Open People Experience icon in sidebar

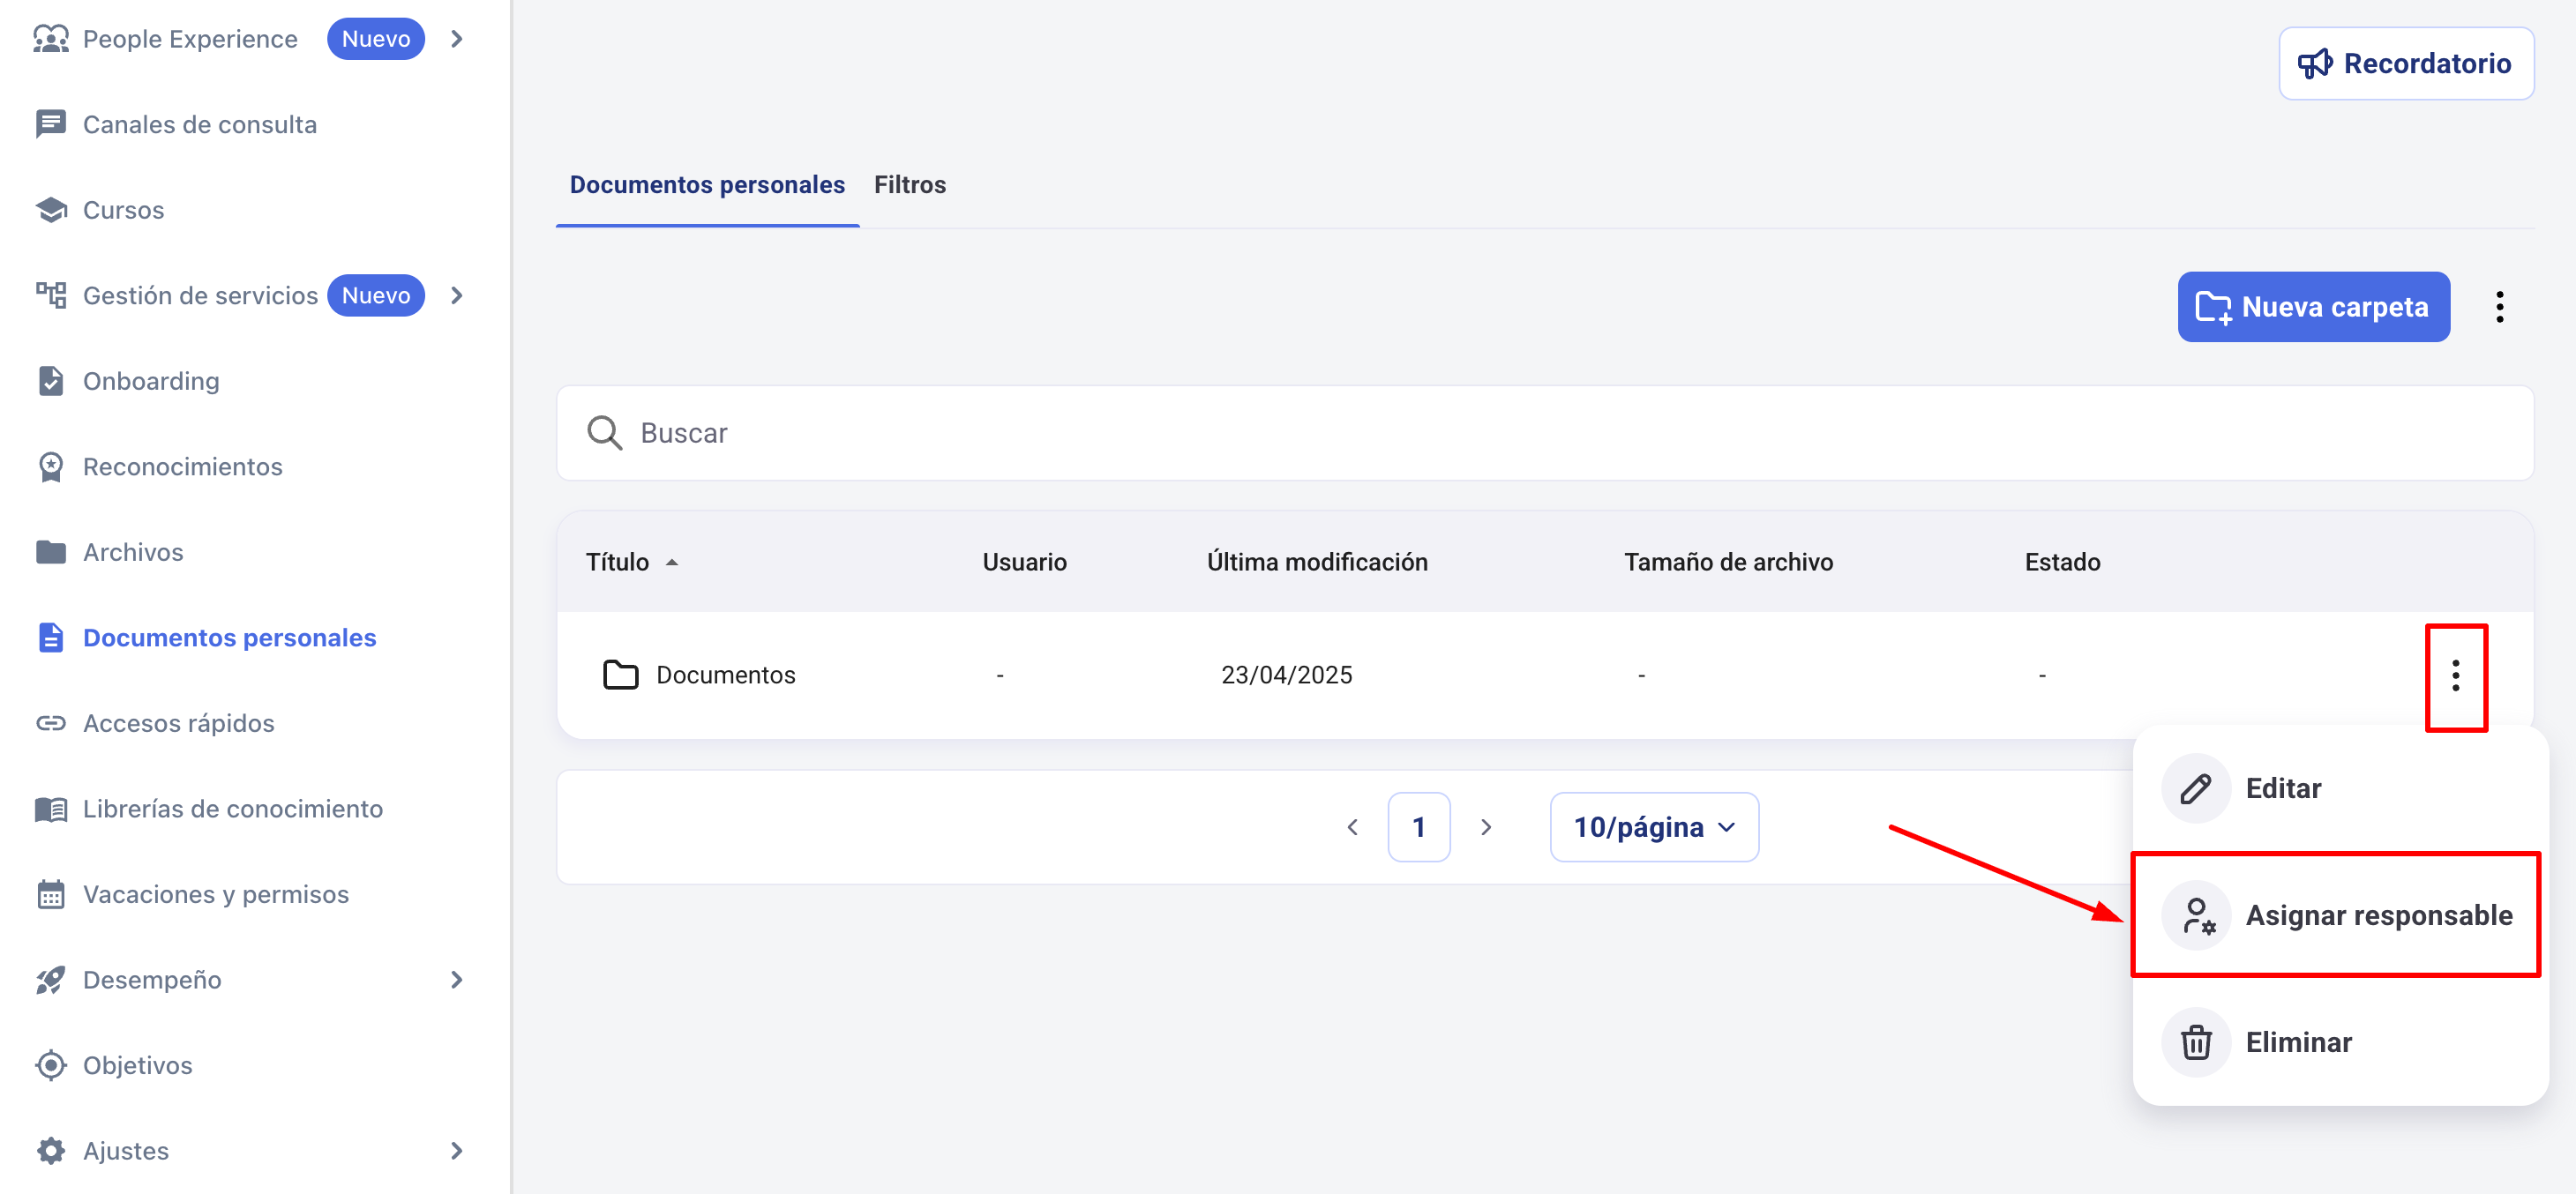tap(51, 39)
